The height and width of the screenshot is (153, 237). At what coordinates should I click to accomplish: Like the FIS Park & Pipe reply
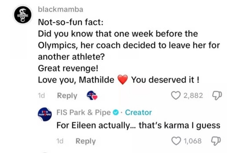point(176,141)
